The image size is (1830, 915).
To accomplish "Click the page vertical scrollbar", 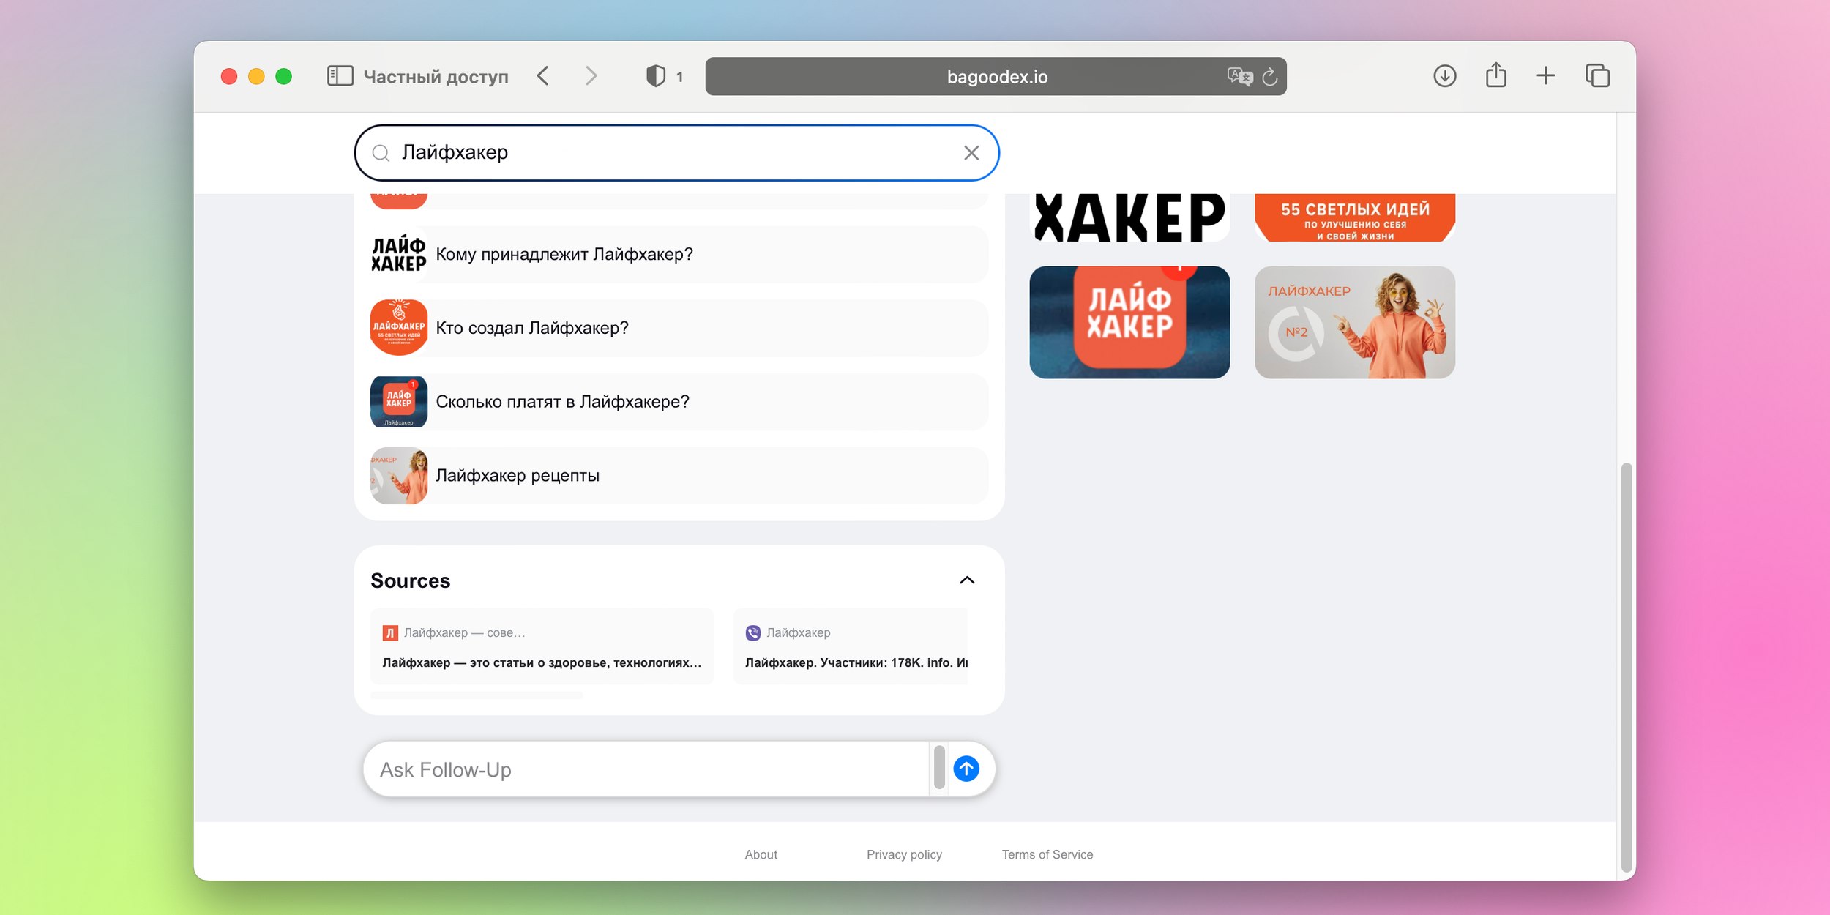I will tap(1626, 666).
